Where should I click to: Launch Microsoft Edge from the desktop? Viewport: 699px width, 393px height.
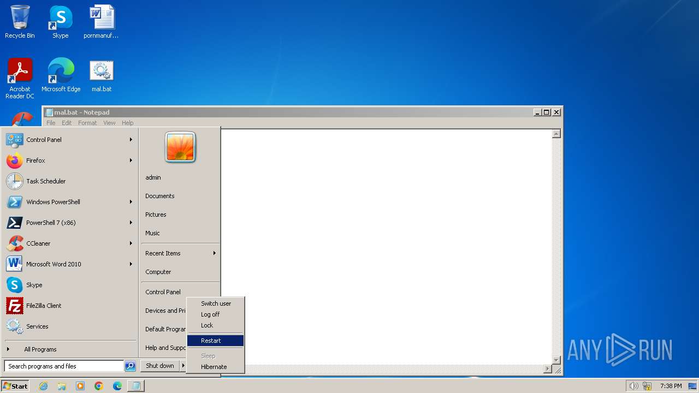61,75
